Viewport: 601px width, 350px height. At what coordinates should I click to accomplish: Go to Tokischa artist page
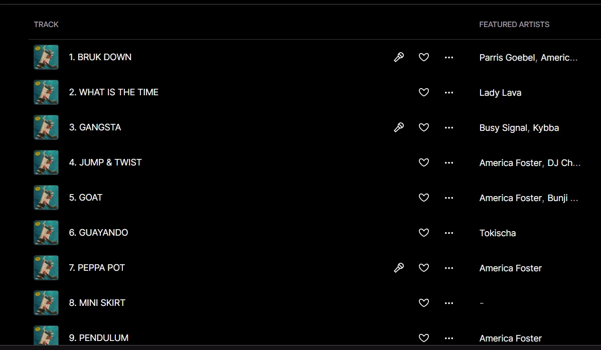497,233
